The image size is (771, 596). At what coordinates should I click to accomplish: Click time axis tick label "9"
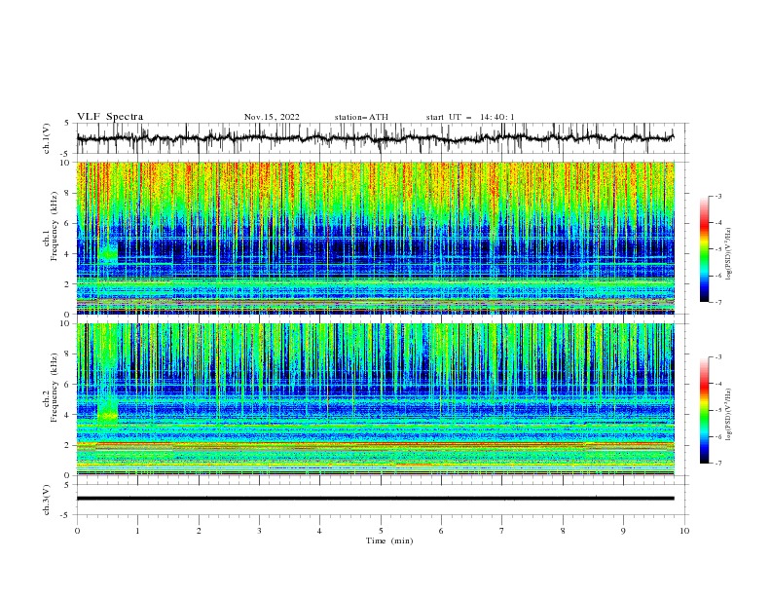coord(623,531)
